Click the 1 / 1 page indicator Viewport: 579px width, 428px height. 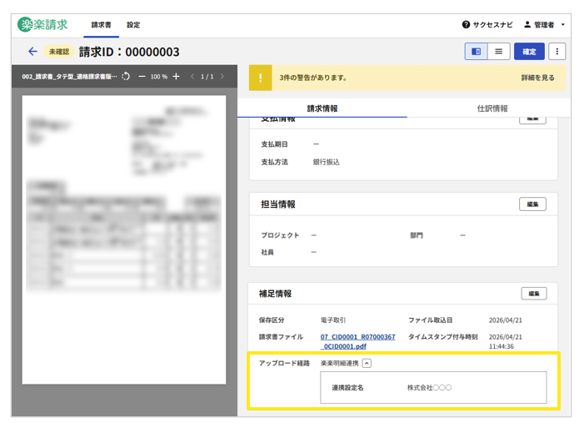pyautogui.click(x=207, y=77)
